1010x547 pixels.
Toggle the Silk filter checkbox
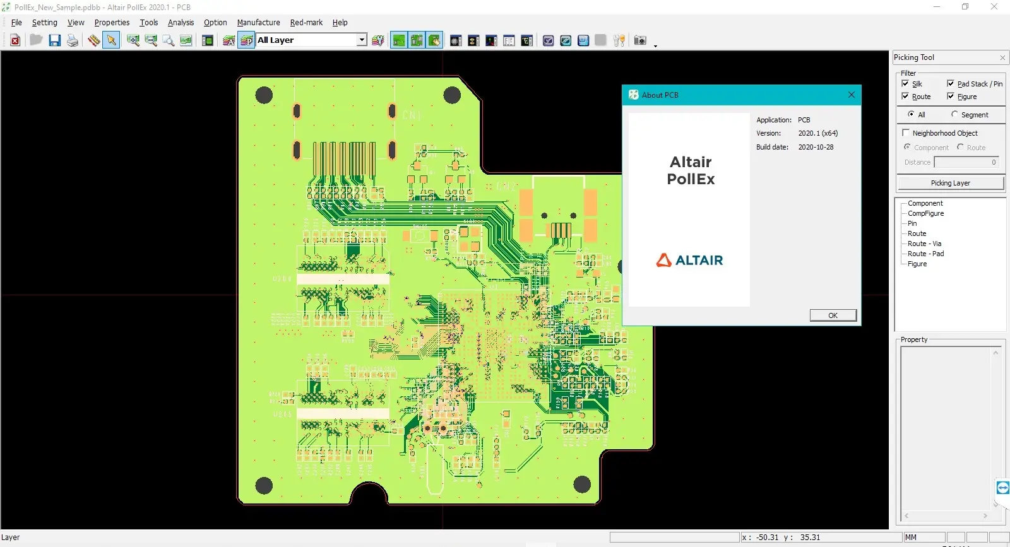coord(906,83)
